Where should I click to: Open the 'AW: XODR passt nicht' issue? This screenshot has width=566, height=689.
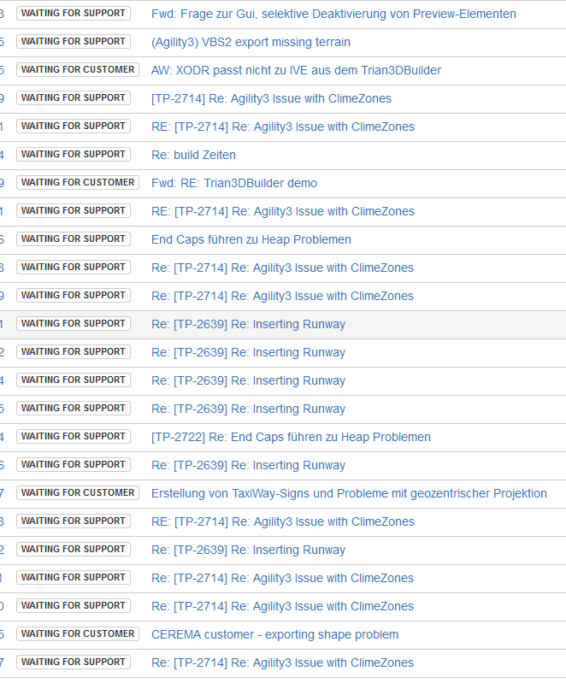[x=296, y=70]
